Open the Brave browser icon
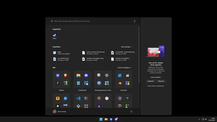This screenshot has height=122, width=217. point(65,75)
